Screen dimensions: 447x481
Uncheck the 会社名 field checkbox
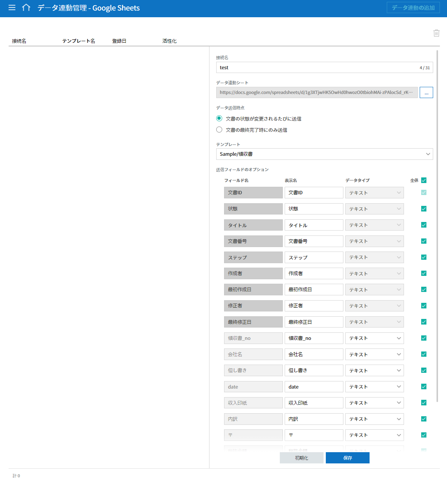pyautogui.click(x=423, y=354)
